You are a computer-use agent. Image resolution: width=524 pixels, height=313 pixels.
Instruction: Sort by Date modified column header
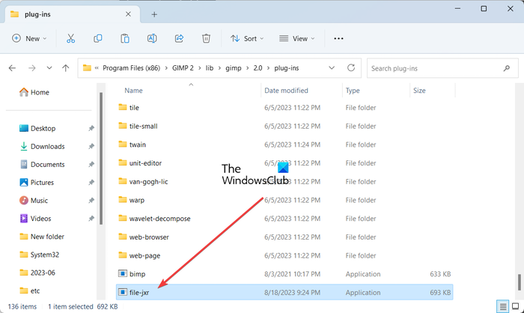tap(286, 91)
